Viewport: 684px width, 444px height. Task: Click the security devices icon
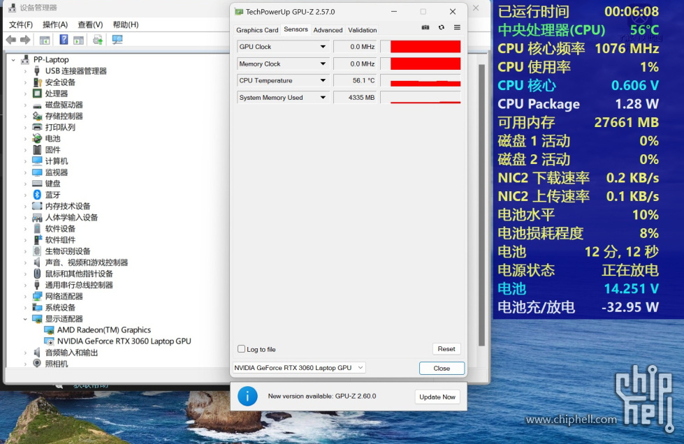pyautogui.click(x=37, y=82)
